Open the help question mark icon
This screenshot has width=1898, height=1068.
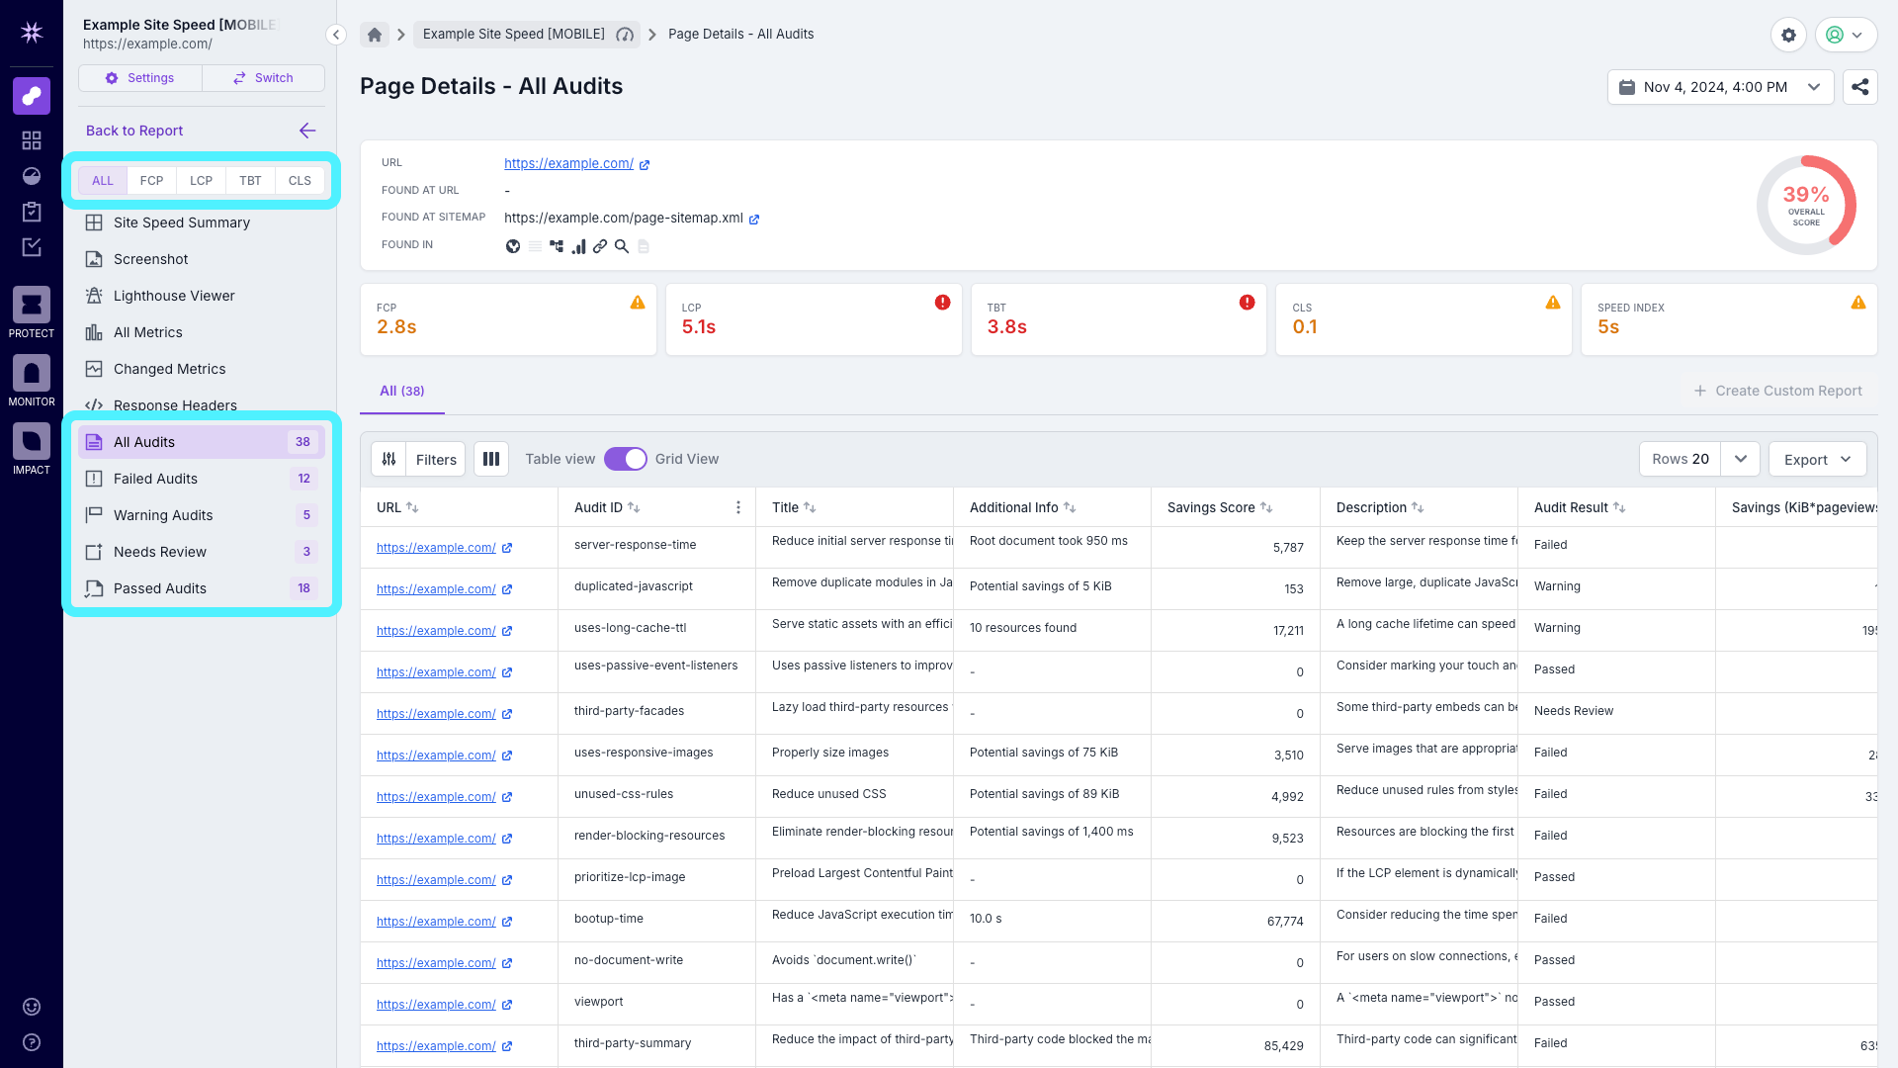[32, 1042]
